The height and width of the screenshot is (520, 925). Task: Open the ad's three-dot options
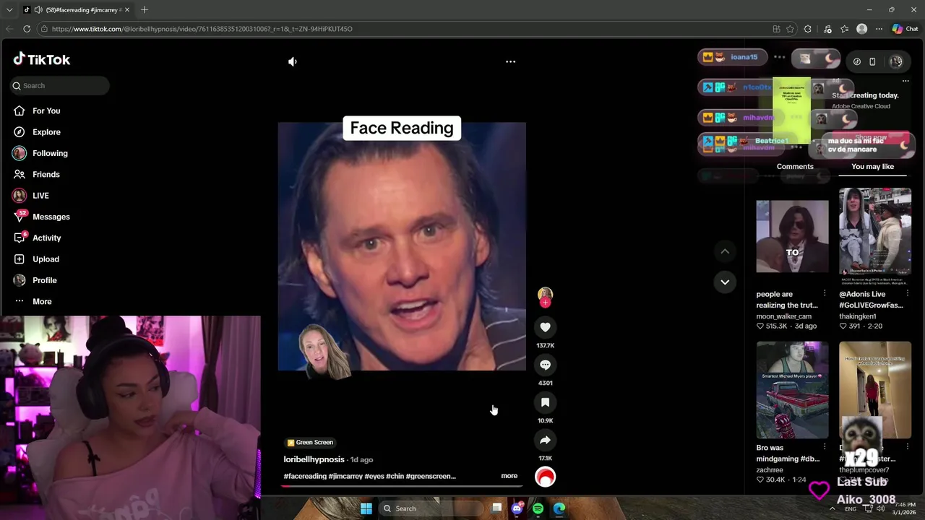[905, 81]
